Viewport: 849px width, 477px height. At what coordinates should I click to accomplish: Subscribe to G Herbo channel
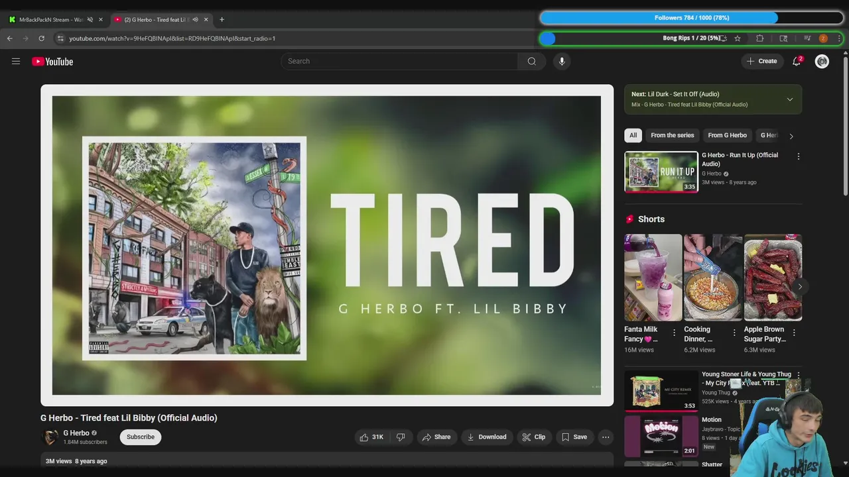click(141, 437)
